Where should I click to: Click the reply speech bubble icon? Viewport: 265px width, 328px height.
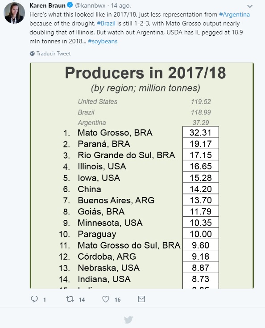34,299
